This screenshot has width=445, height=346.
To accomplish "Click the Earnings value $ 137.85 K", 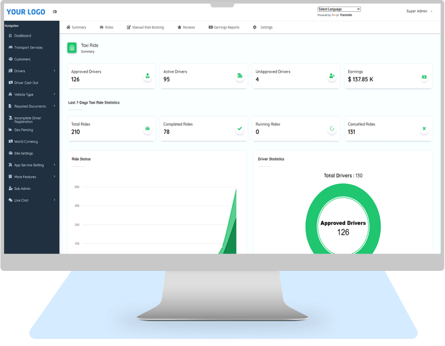I will 360,79.
